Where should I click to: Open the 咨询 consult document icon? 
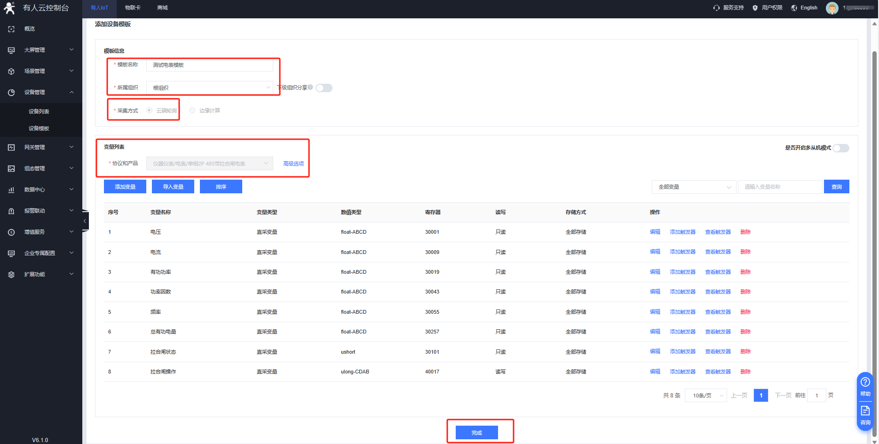[865, 411]
